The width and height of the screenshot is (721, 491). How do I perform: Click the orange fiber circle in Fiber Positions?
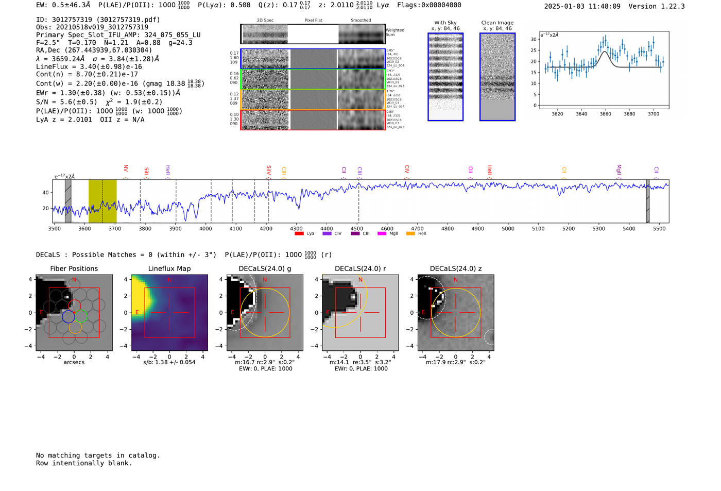coord(75,327)
